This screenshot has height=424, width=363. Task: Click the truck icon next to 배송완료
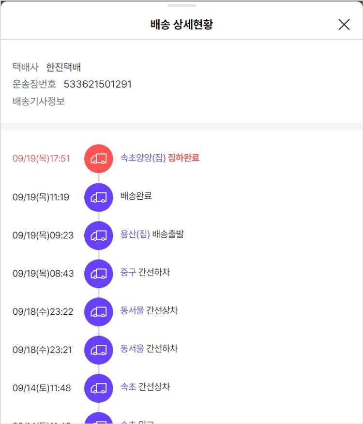[99, 197]
